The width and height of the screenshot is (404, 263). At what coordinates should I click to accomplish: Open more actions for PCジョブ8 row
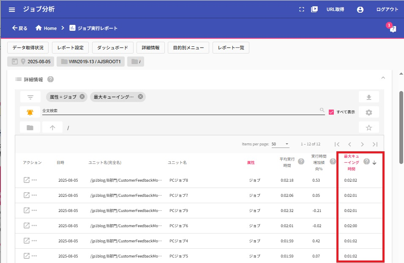pos(34,180)
